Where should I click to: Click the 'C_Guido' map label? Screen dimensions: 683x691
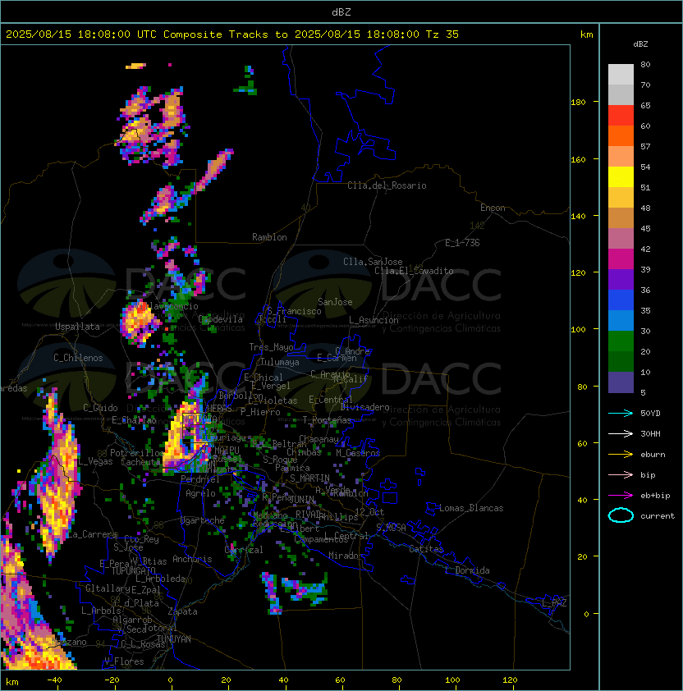coord(100,408)
